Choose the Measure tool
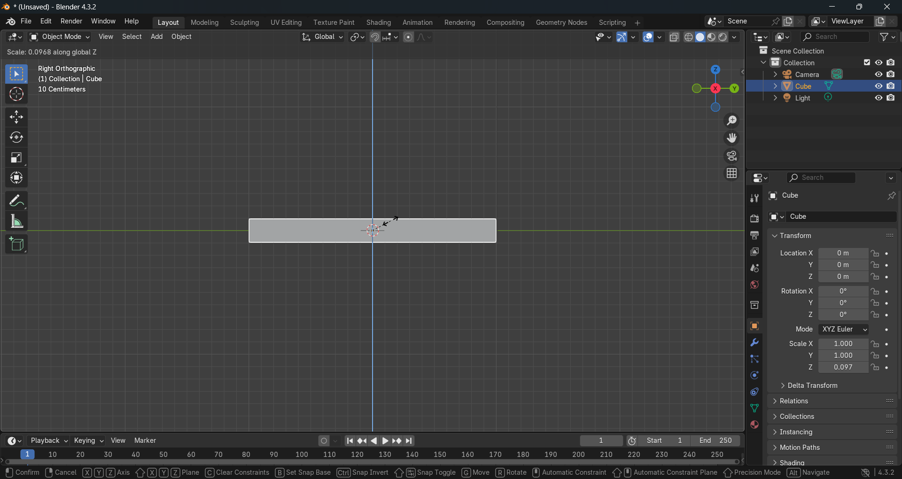This screenshot has width=902, height=479. (x=16, y=221)
